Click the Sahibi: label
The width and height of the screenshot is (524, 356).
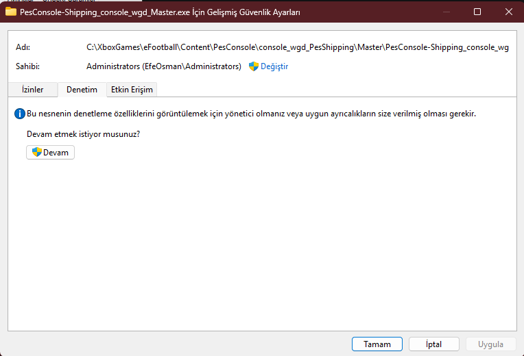pos(27,66)
